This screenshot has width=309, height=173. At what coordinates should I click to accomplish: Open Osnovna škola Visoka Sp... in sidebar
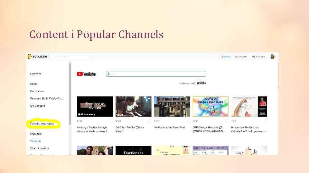46,98
